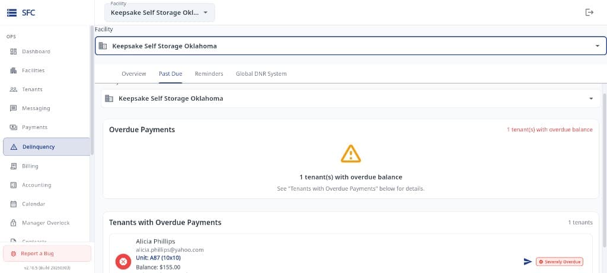The height and width of the screenshot is (273, 607).
Task: Click the Dashboard grid icon
Action: [x=14, y=52]
